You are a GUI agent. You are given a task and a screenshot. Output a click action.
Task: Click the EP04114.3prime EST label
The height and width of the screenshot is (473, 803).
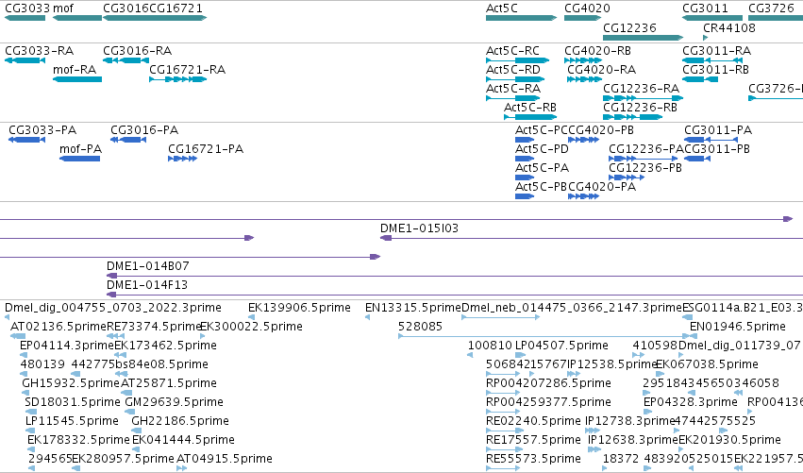click(67, 346)
